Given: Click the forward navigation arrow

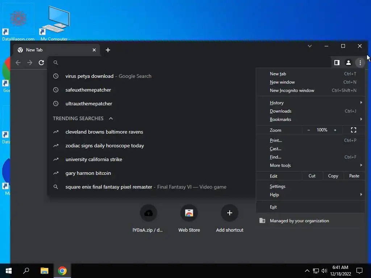Looking at the screenshot, I should (x=30, y=63).
